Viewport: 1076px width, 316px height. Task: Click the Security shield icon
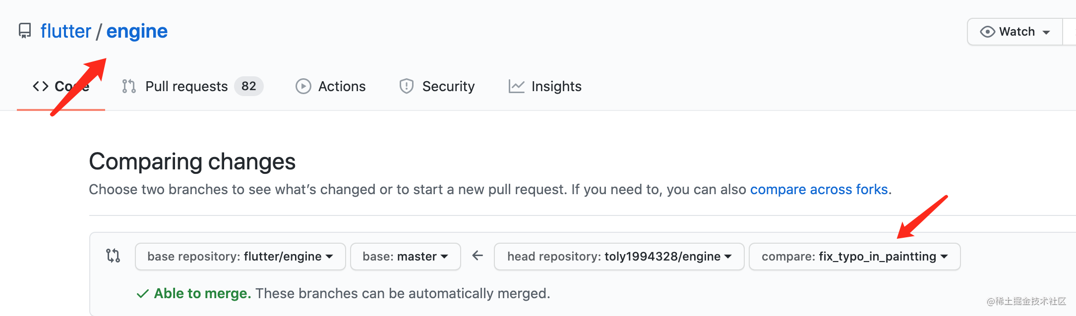407,86
